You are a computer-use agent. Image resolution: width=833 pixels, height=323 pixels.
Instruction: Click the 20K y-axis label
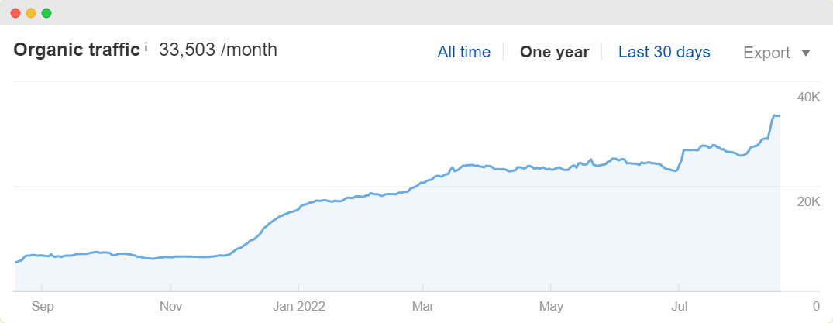(808, 202)
